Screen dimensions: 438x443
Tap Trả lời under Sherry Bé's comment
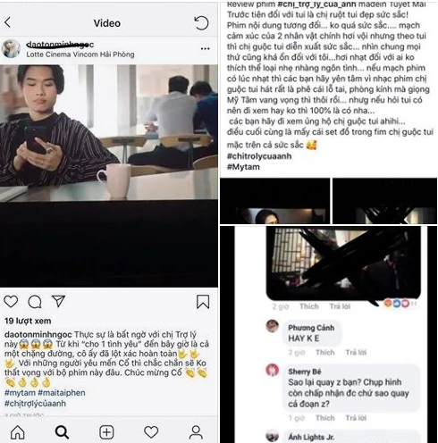pyautogui.click(x=356, y=418)
